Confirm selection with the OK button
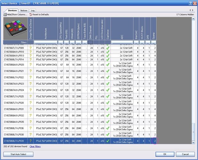The width and height of the screenshot is (198, 160). (x=165, y=154)
